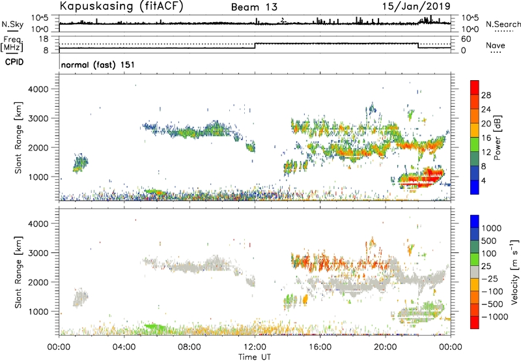521x361 pixels.
Task: Click the blue bottom of the power colorbar
Action: coord(475,188)
